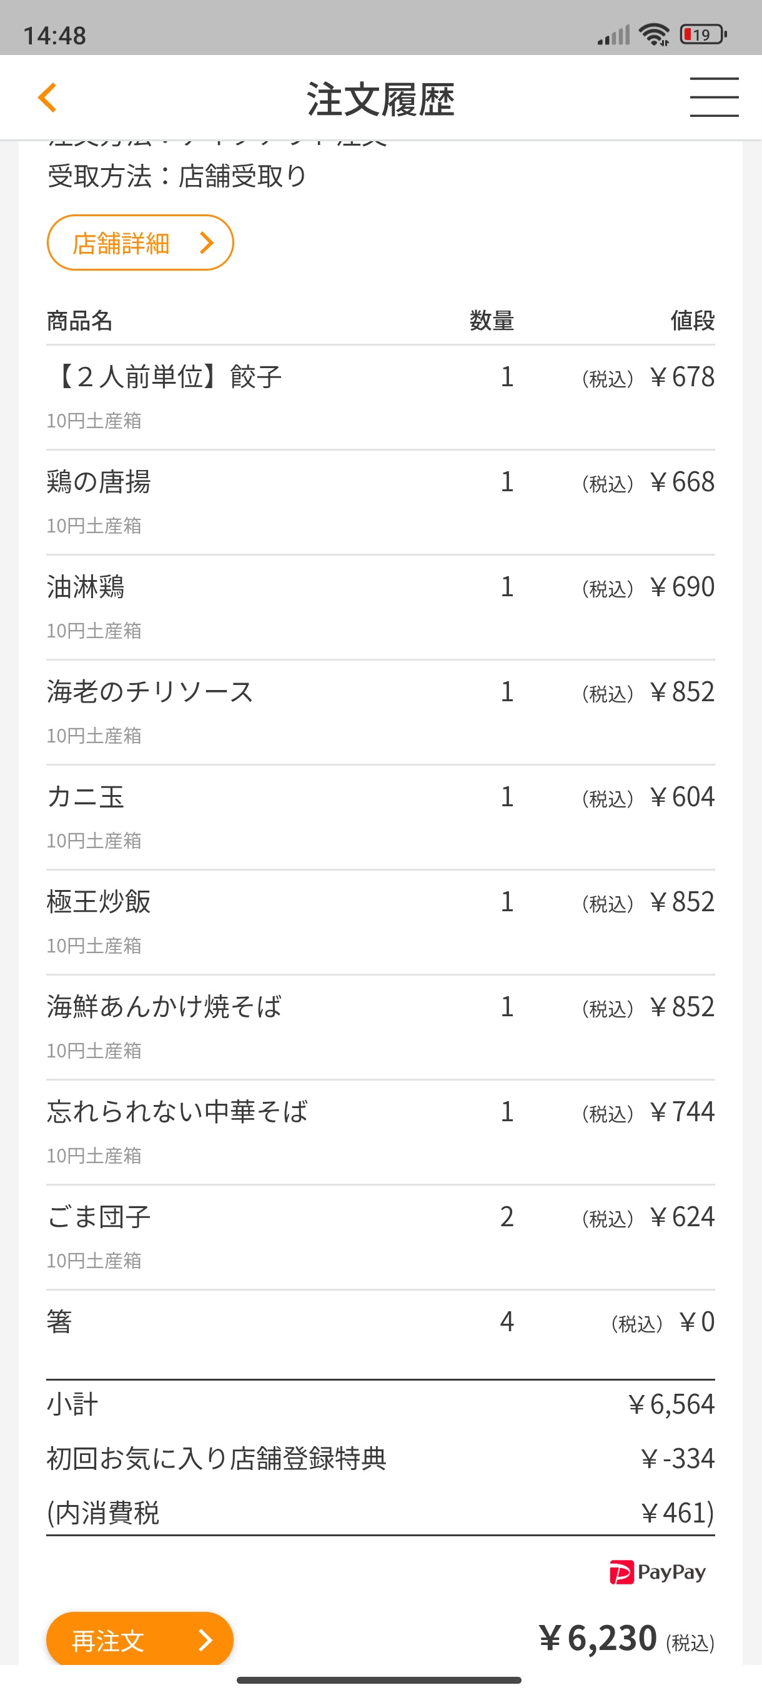This screenshot has width=762, height=1695.
Task: Open 店舗詳細 store details
Action: point(140,242)
